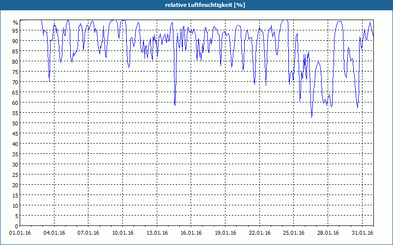The height and width of the screenshot is (245, 393).
Task: Click the y-axis value 70
Action: [15, 82]
